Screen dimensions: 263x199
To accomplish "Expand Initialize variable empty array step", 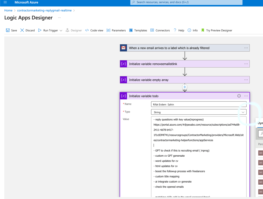I will pyautogui.click(x=185, y=80).
